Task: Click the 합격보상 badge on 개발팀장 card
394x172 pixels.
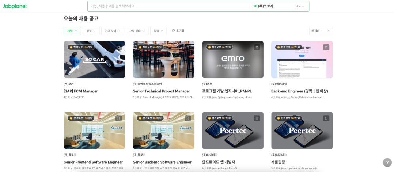Action: (288, 118)
